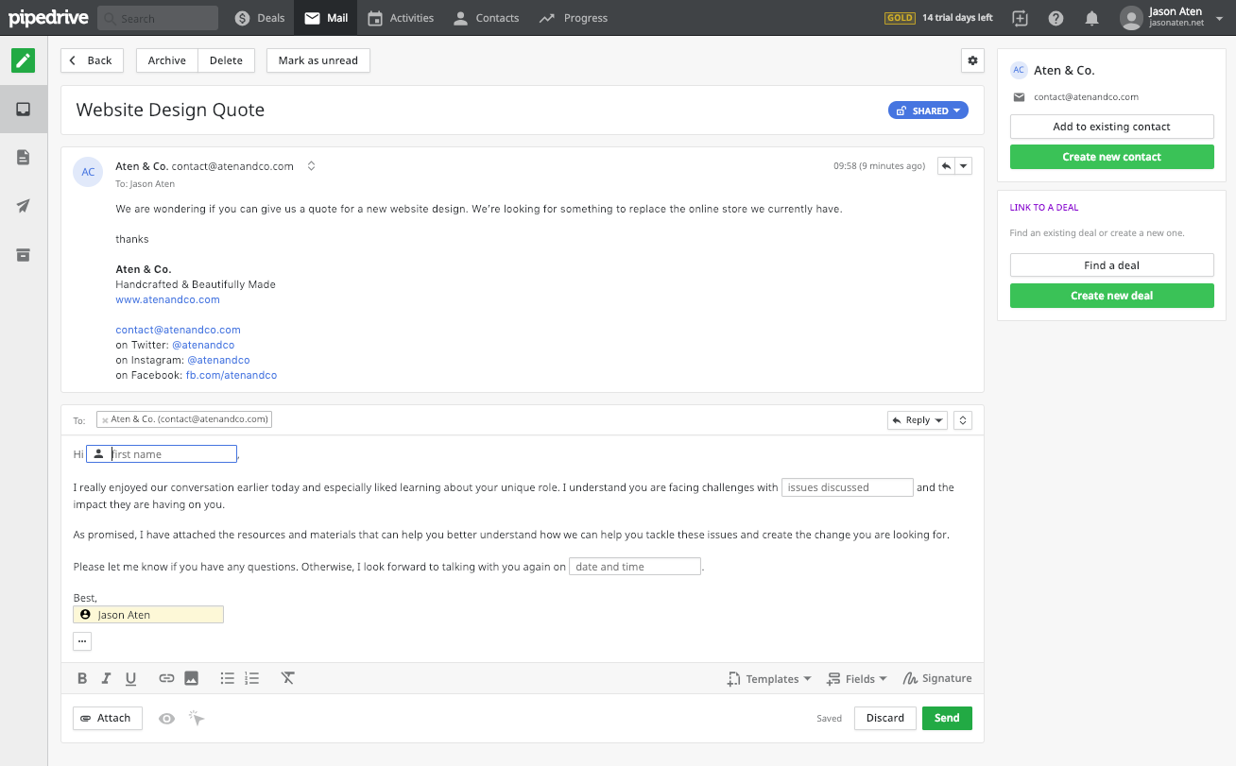The width and height of the screenshot is (1236, 766).
Task: Toggle email open tracking eye icon
Action: (166, 719)
